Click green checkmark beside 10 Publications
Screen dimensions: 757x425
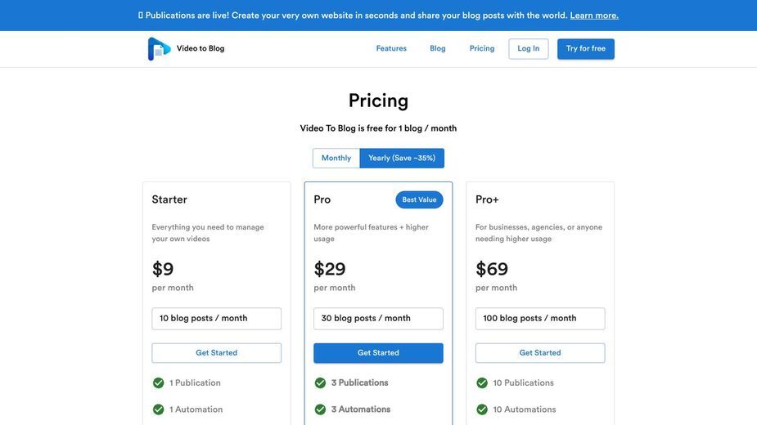(x=482, y=383)
